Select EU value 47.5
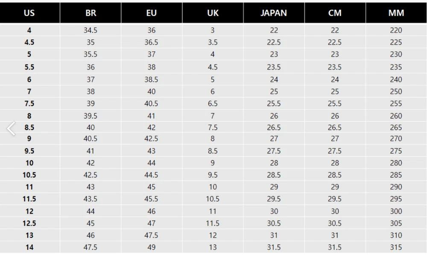The width and height of the screenshot is (427, 255). pyautogui.click(x=151, y=235)
